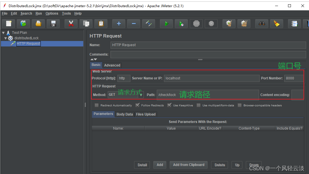Click the Name input field

208,45
